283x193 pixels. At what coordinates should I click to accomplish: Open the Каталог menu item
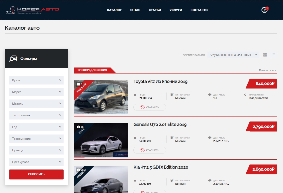coord(114,10)
